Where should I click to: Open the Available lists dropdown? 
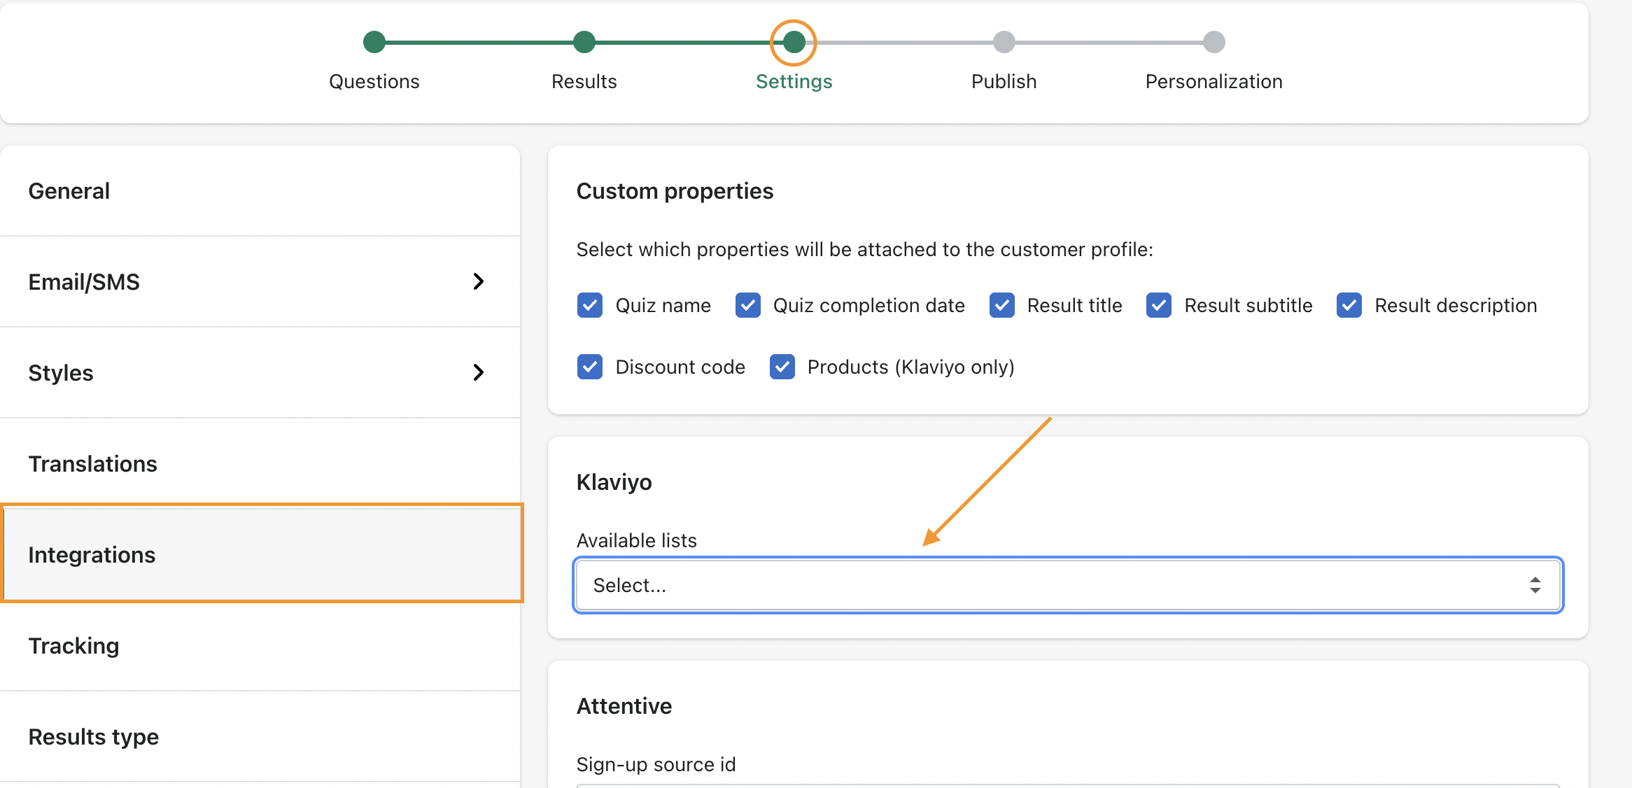[x=1068, y=585]
